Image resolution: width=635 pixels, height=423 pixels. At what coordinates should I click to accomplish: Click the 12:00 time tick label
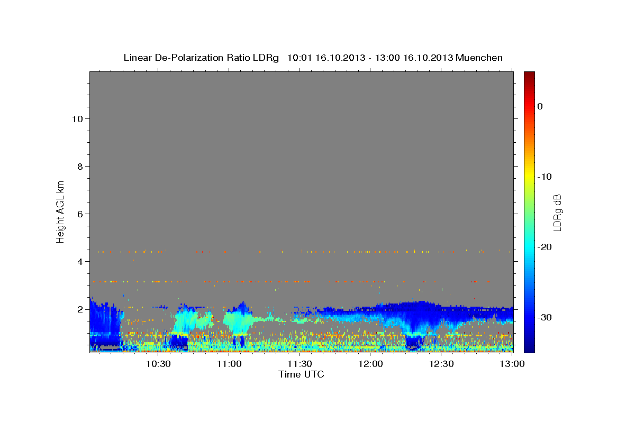pos(371,364)
